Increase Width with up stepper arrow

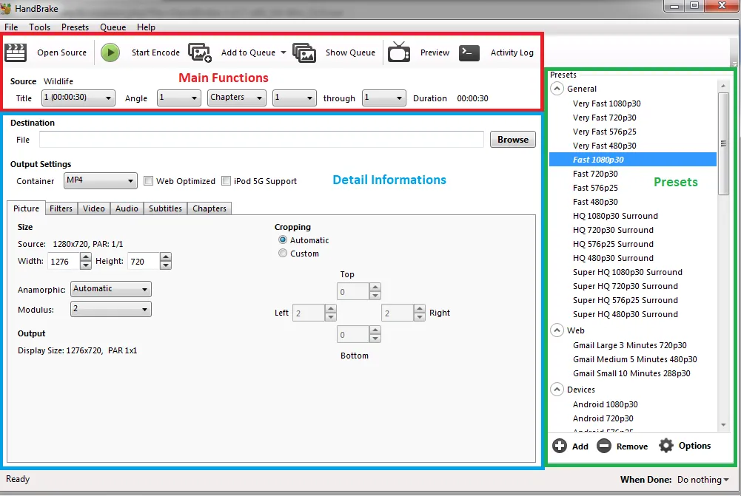point(86,257)
